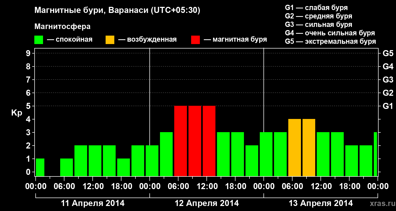Select the chart title 'Магнитные бури, Варанаси (UTC+05:30)'

[117, 11]
